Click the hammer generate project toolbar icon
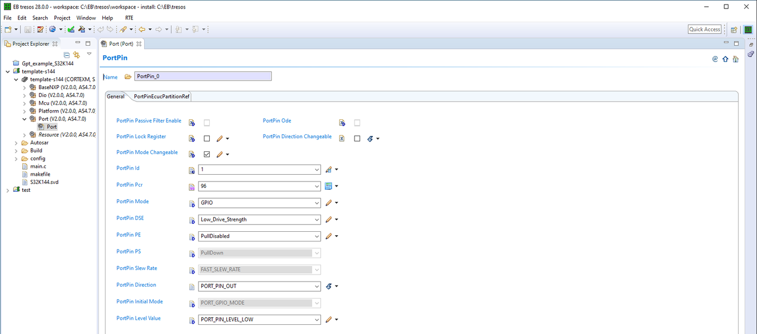 [x=82, y=29]
